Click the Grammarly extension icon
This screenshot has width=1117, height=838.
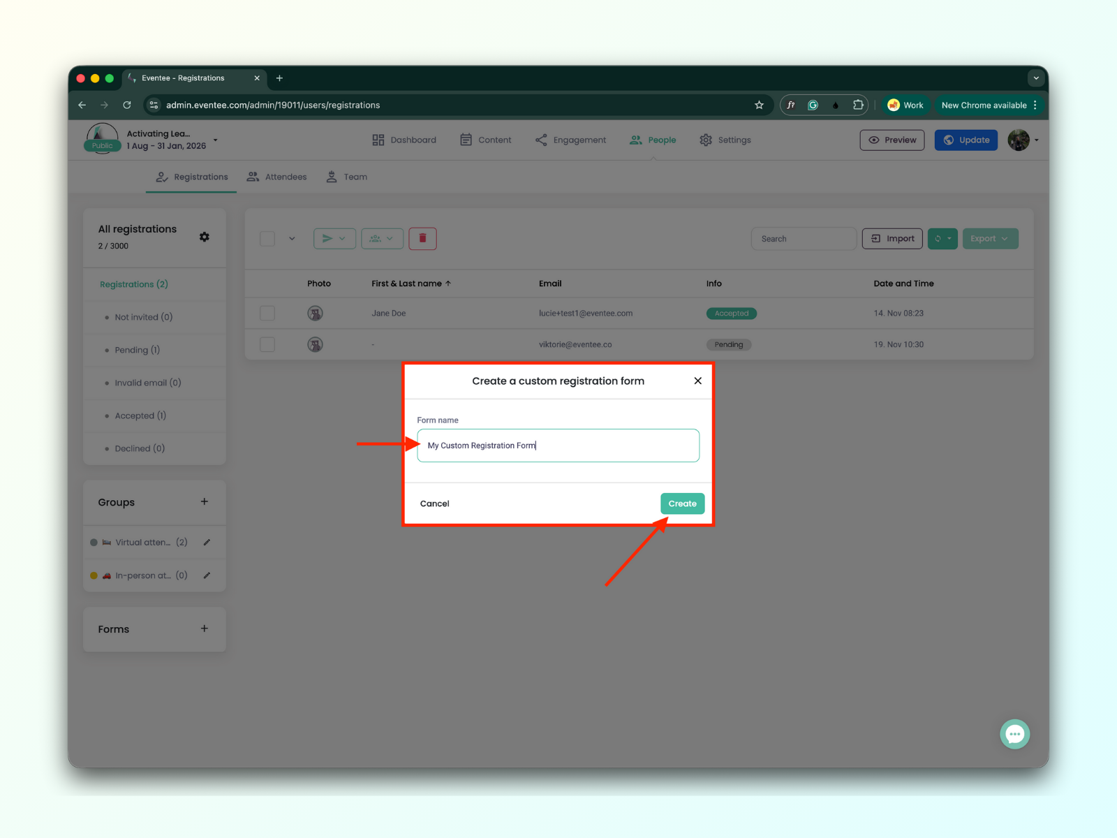tap(813, 105)
